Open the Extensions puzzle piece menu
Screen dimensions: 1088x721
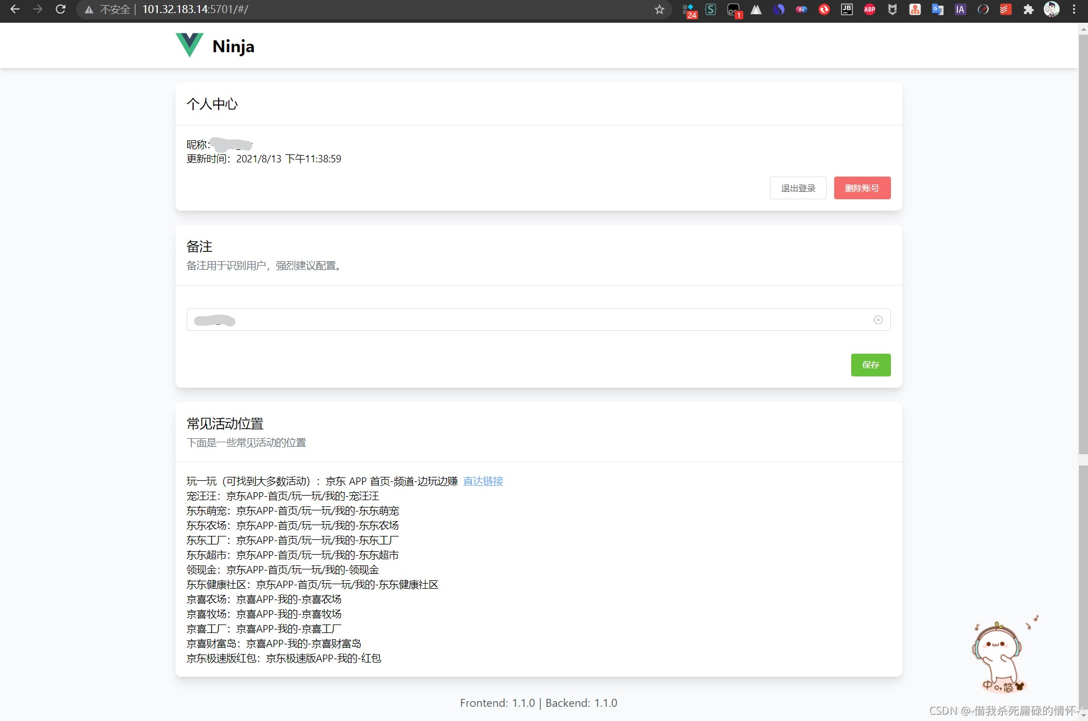(x=1028, y=9)
